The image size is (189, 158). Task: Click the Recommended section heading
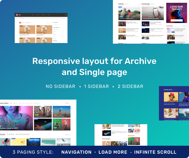tap(106, 138)
